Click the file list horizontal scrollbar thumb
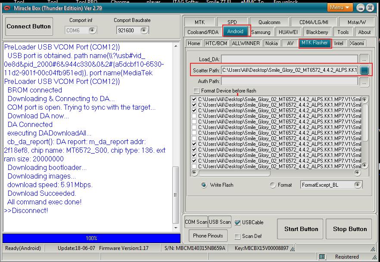 tap(234, 173)
